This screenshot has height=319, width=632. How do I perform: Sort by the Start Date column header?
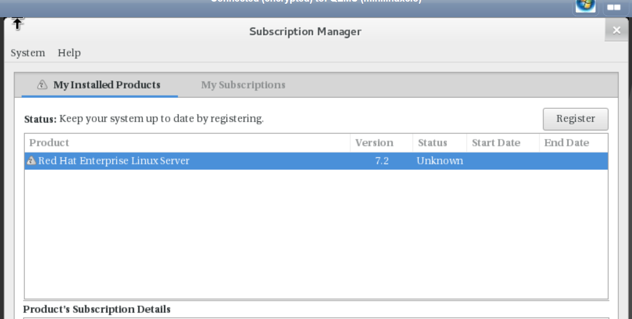coord(502,143)
